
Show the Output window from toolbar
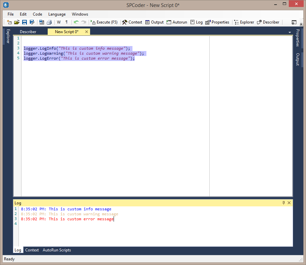(154, 22)
